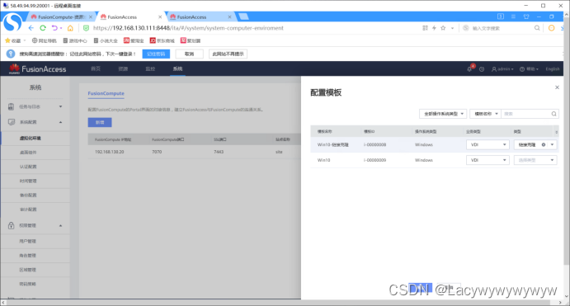Click the 权限管理 lock icon in the sidebar
Image resolution: width=570 pixels, height=306 pixels.
pos(12,225)
